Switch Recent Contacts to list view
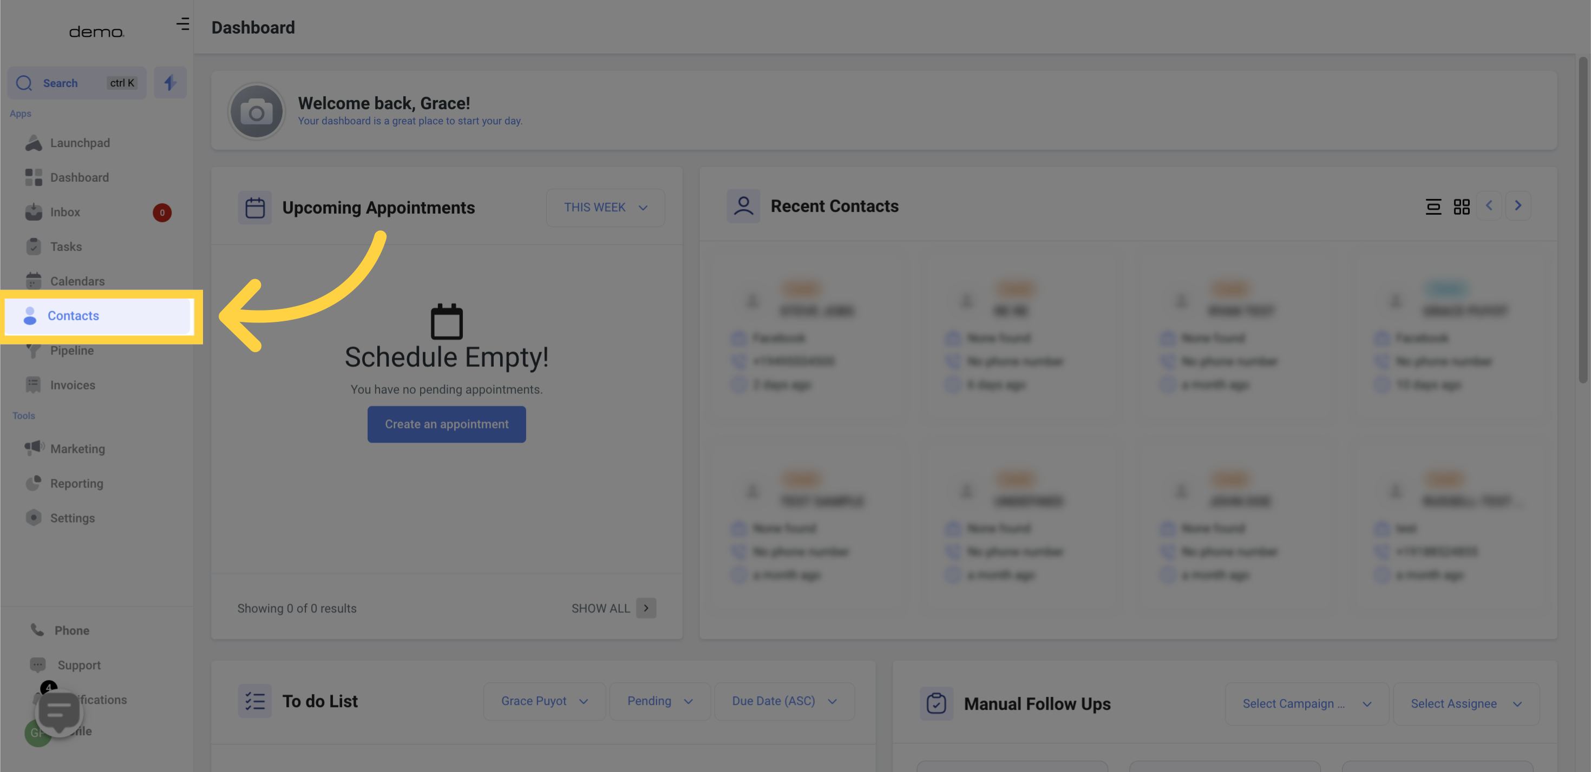 point(1432,207)
